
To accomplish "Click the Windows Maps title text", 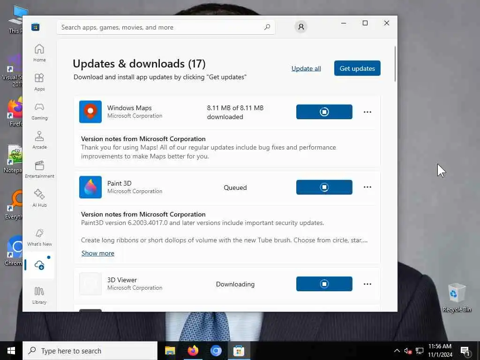I will tap(129, 108).
